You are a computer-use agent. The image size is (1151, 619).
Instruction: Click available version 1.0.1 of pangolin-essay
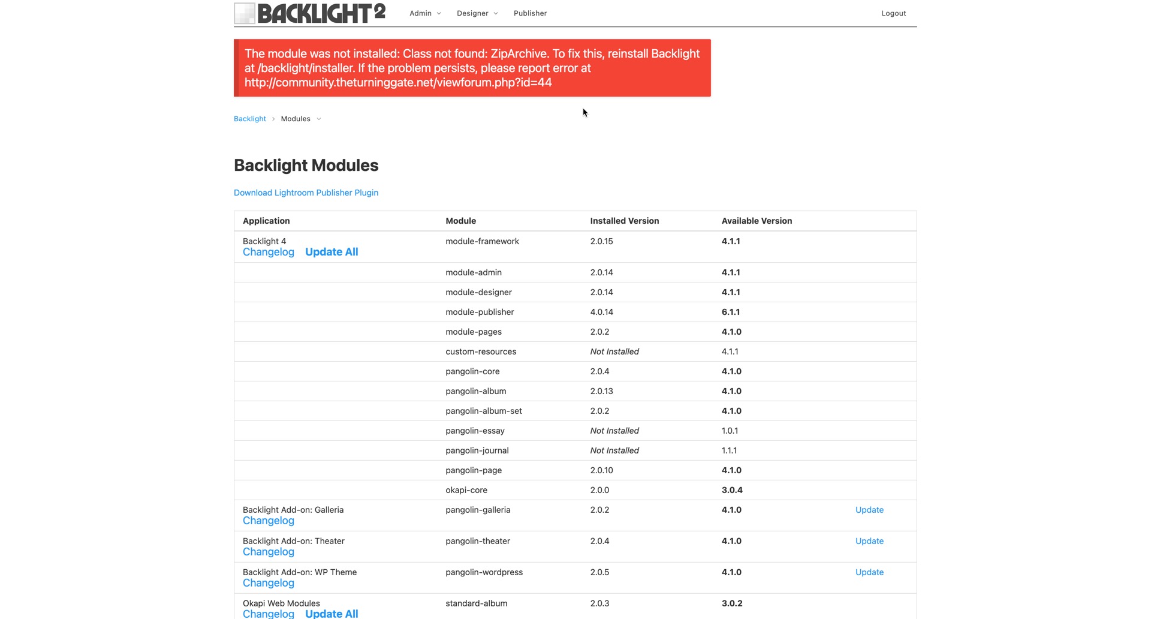coord(730,431)
